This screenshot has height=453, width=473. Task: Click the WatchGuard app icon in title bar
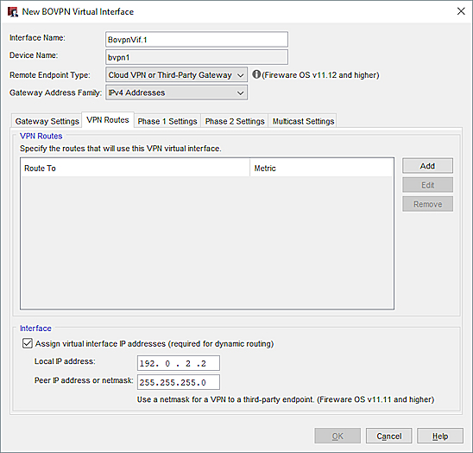coord(13,12)
